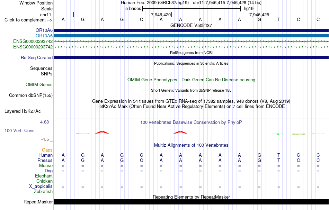
Task: Select the first ENSG00000293742 track label
Action: 33,41
